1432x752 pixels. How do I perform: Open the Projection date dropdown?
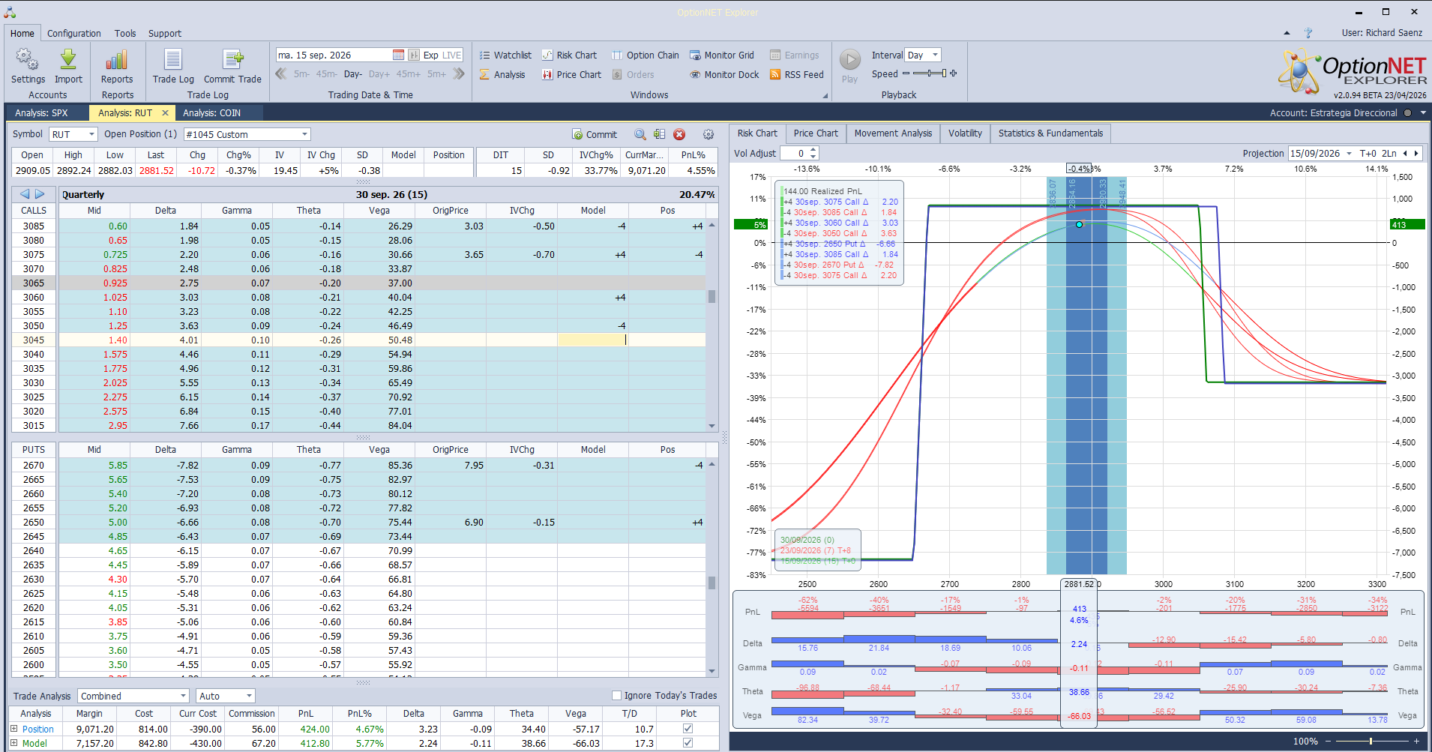pos(1349,153)
